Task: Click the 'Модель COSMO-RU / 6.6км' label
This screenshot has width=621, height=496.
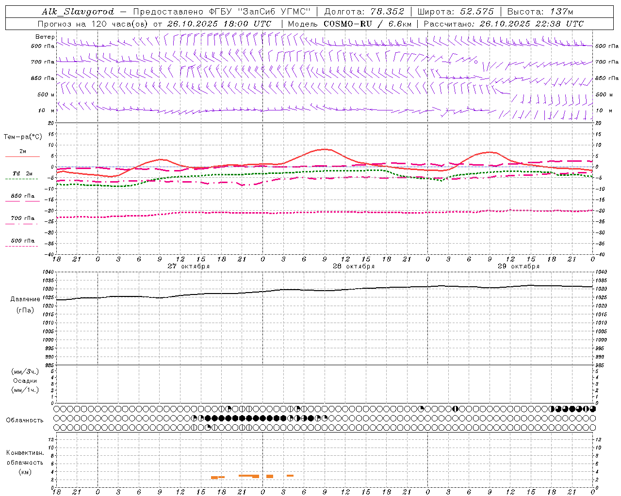Action: point(350,24)
